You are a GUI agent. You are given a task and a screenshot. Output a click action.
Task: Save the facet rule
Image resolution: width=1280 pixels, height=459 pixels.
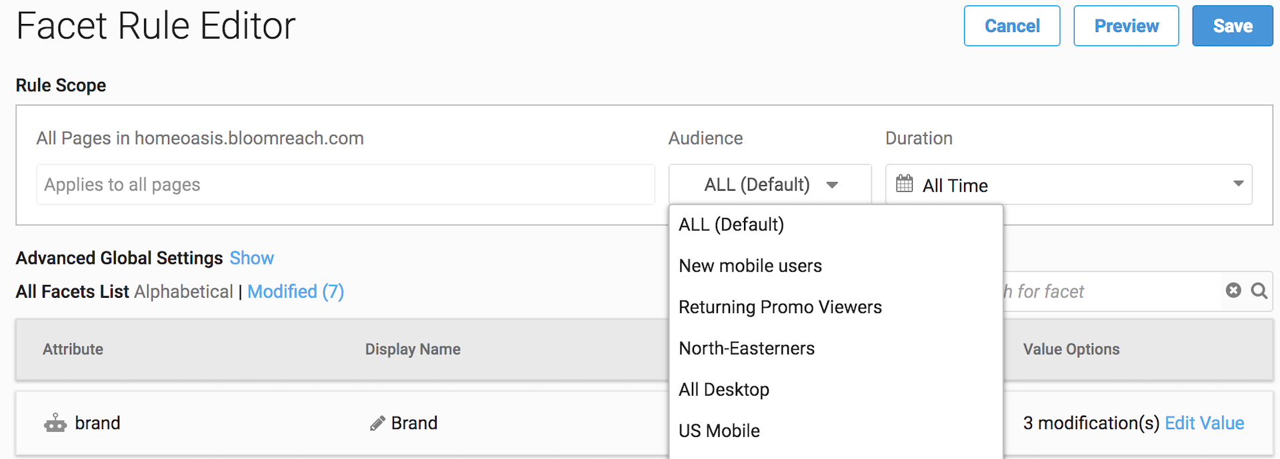click(x=1232, y=26)
